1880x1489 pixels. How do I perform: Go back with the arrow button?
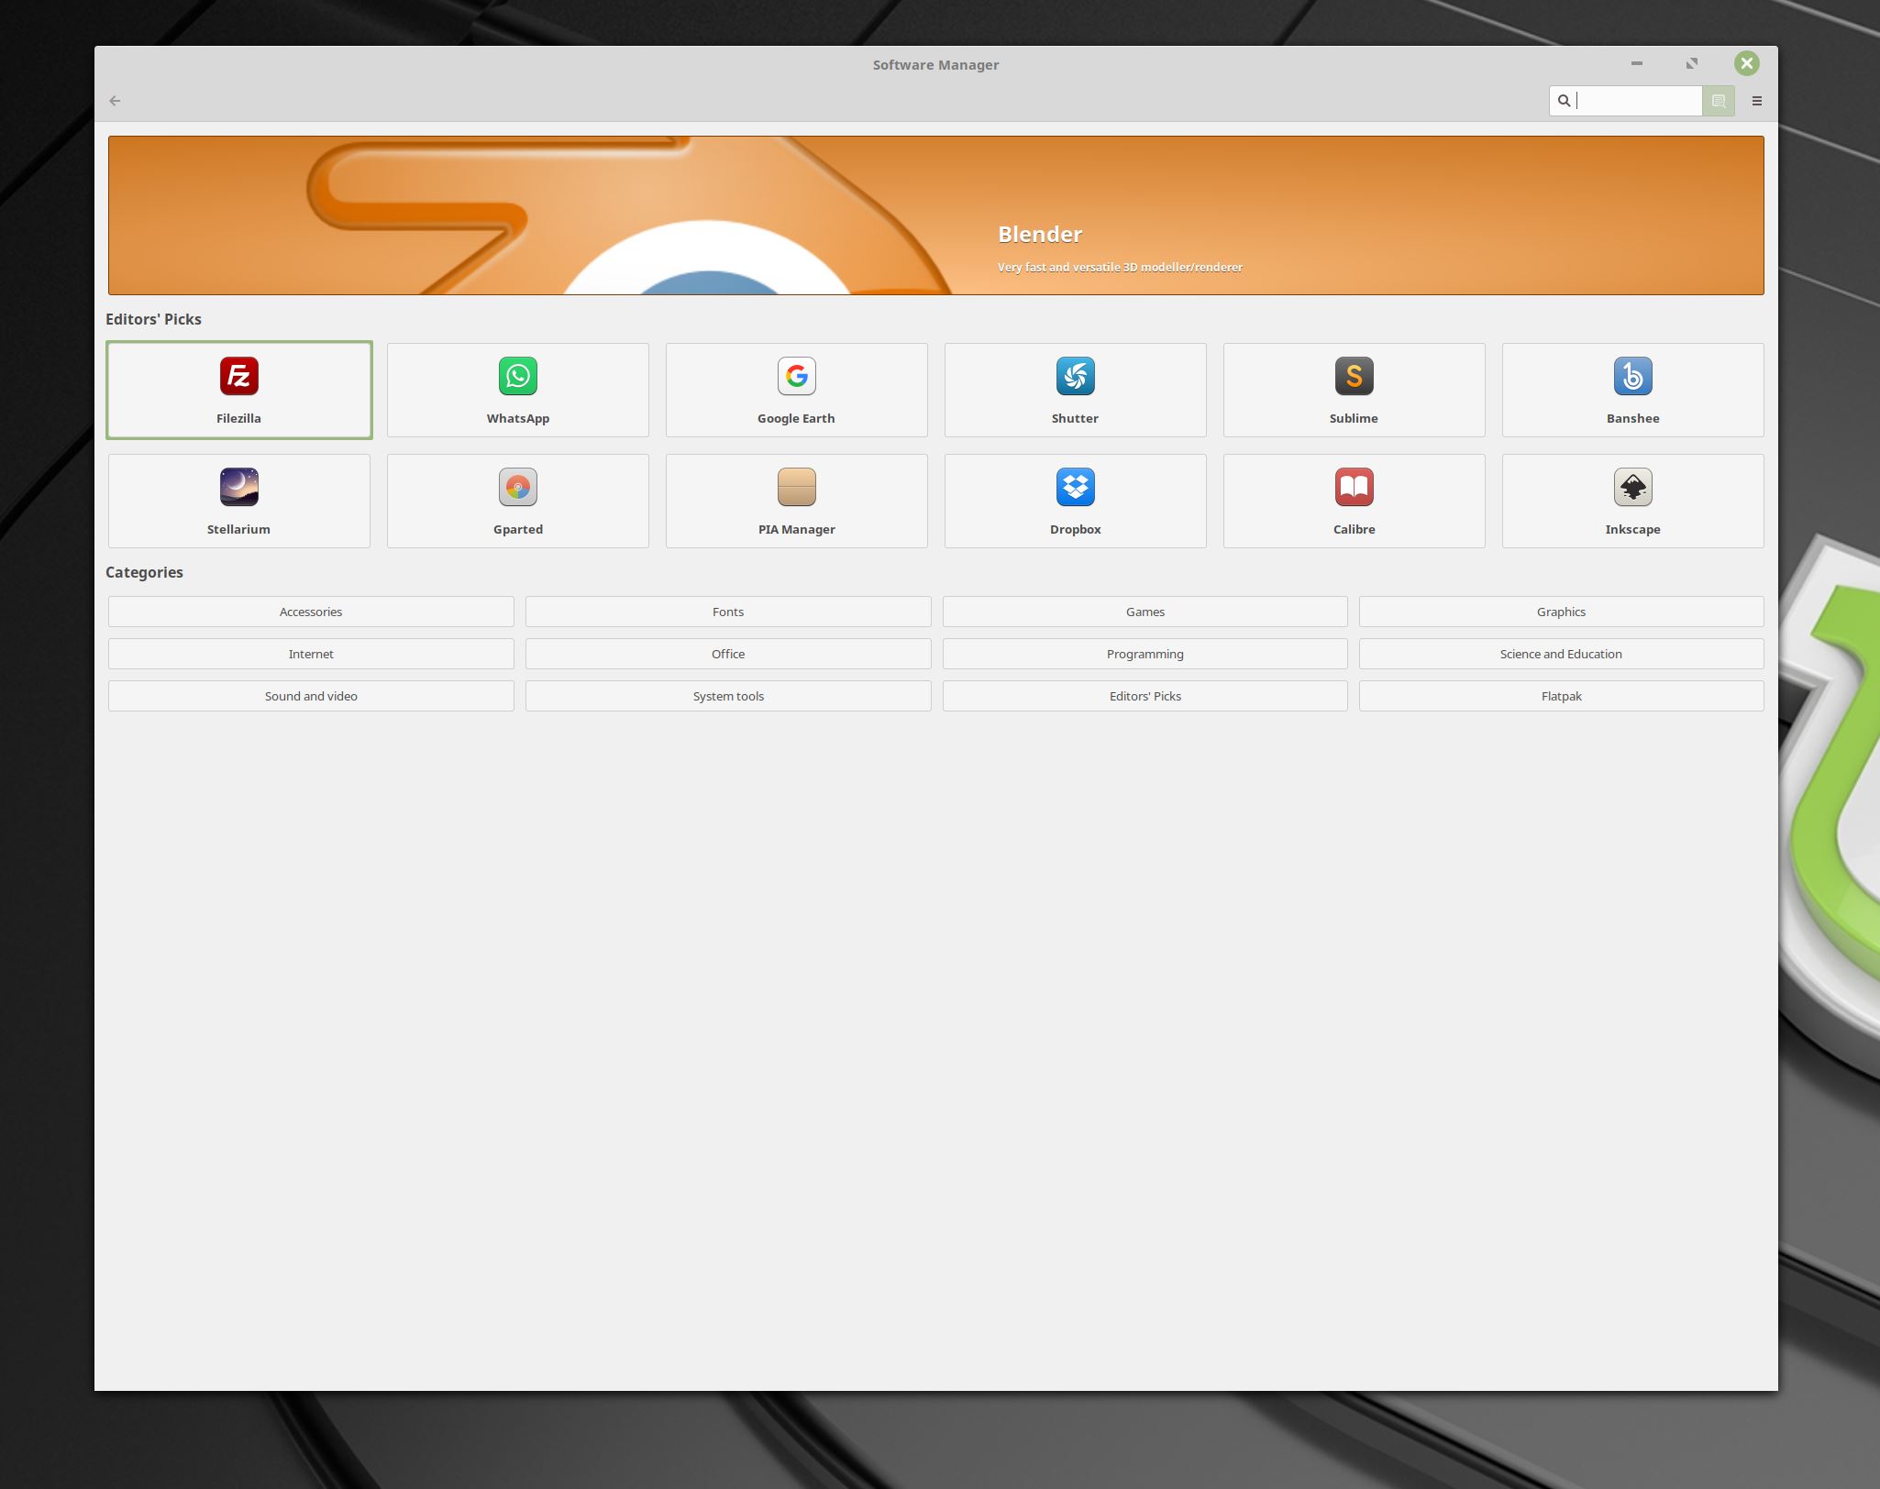tap(115, 101)
